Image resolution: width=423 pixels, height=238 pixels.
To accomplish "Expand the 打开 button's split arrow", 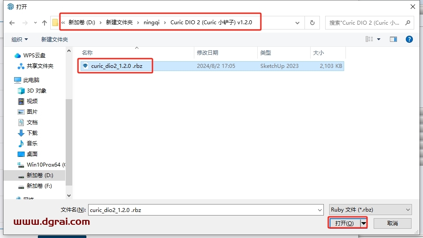I will pyautogui.click(x=364, y=223).
